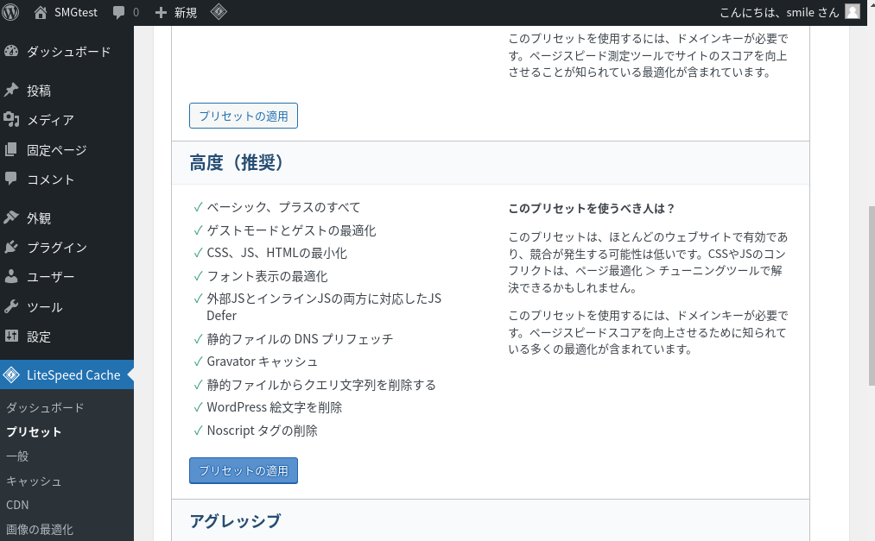Click the ユーザー person icon
The width and height of the screenshot is (875, 541).
[11, 276]
